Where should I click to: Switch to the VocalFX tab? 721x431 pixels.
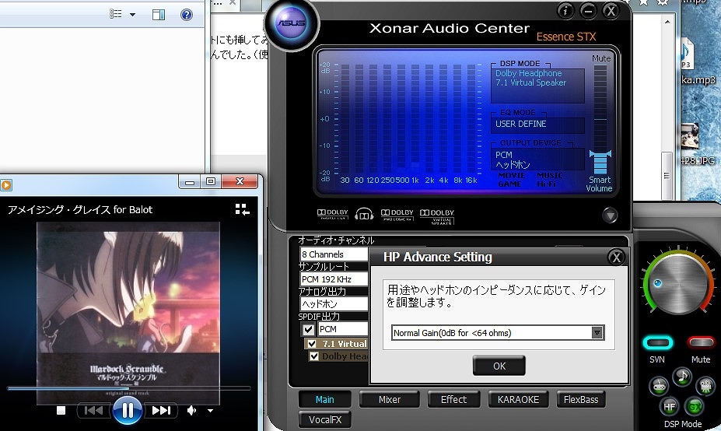(325, 419)
